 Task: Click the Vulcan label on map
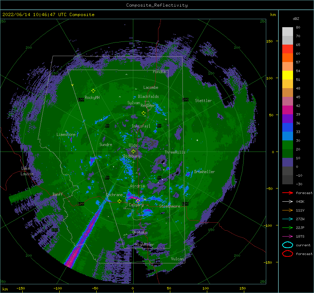177,259
